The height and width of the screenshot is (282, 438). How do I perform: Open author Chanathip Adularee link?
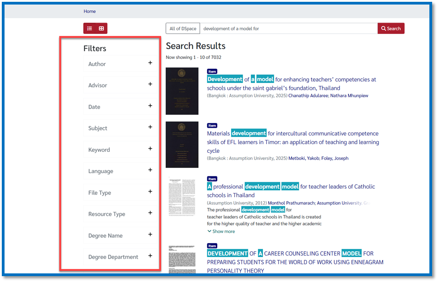[308, 96]
